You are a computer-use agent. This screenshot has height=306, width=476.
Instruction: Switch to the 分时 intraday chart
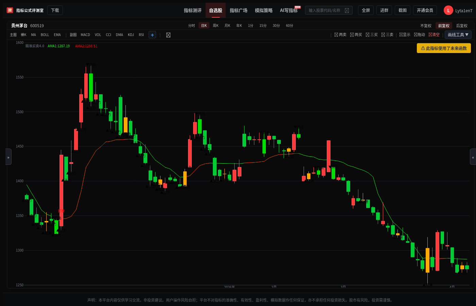click(192, 26)
